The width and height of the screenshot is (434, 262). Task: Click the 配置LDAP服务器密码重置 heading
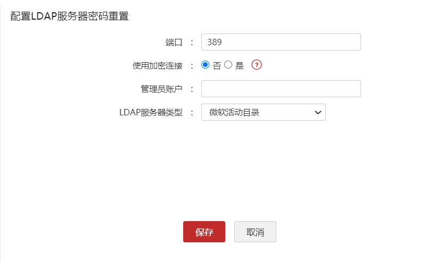point(70,16)
